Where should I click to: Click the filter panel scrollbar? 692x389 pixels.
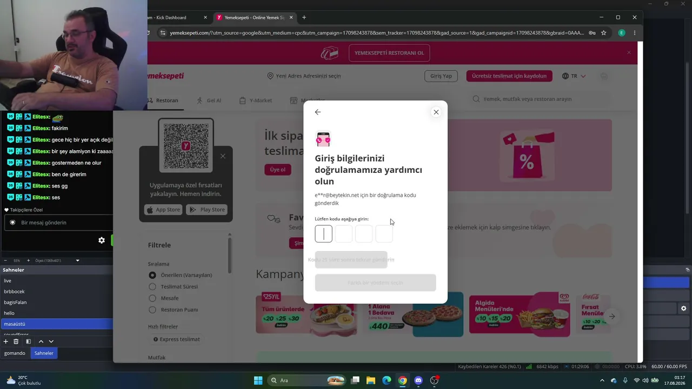pos(229,255)
